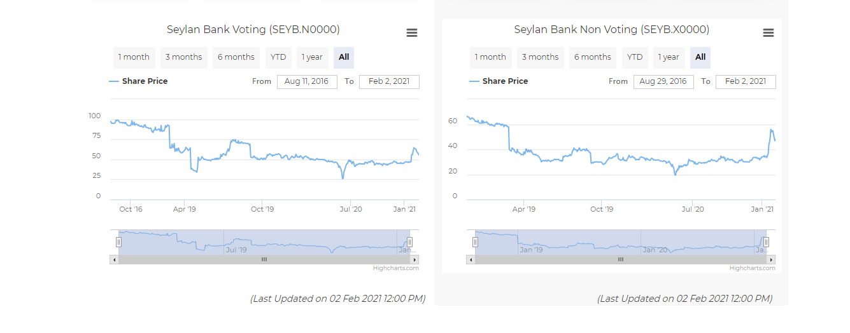Viewport: 850px width, 333px height.
Task: Click left navigator handle on Voting chart
Action: coord(118,242)
